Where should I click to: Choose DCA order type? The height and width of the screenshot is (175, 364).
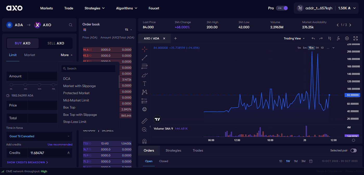(67, 79)
